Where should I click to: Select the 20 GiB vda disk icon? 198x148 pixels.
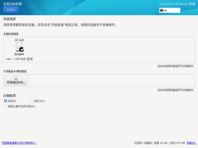click(20, 47)
